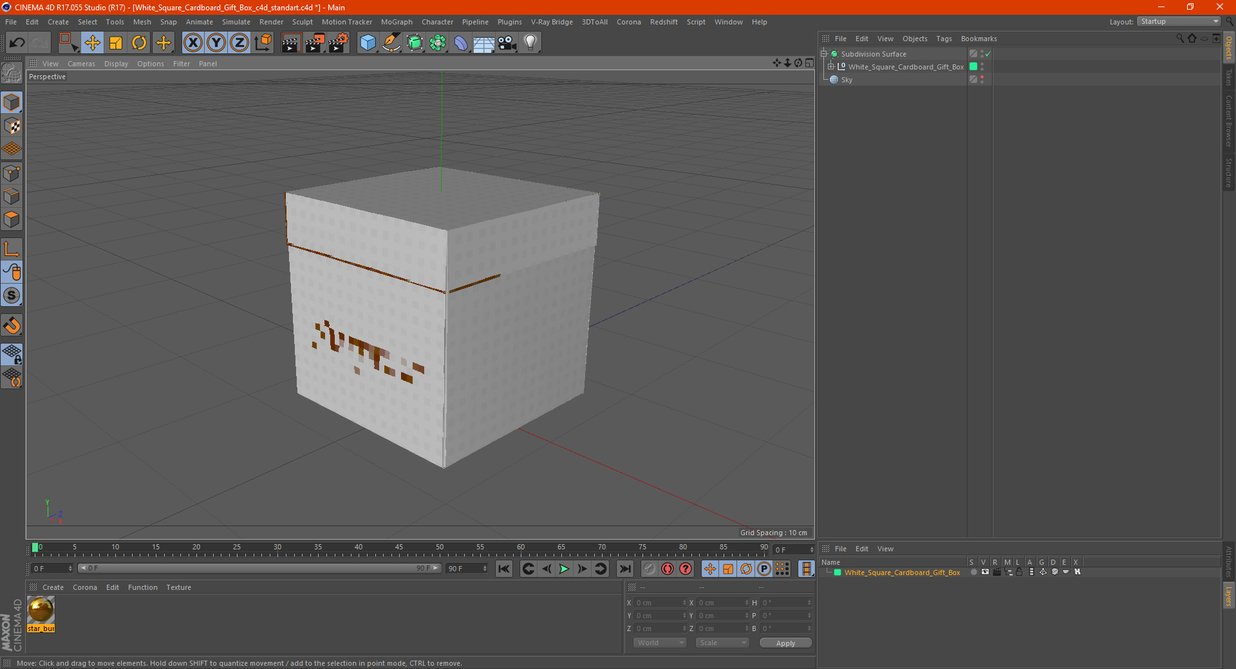Viewport: 1236px width, 669px height.
Task: Add a Cube primitive object
Action: tap(368, 43)
